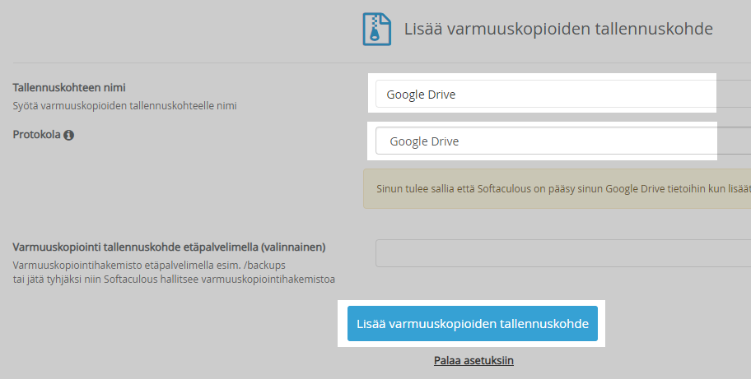Screen dimensions: 751x379
Task: Click the info icon next to Protokola
Action: [x=69, y=136]
